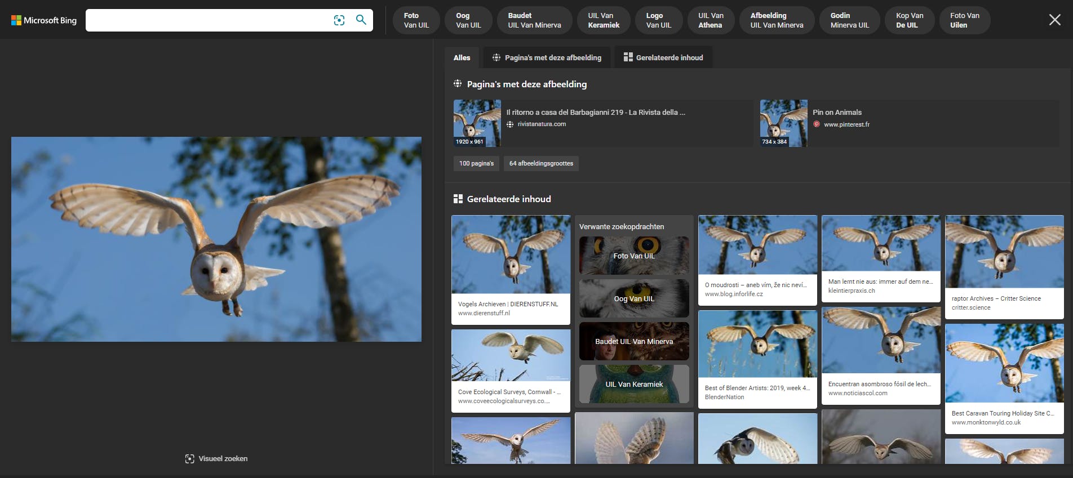Switch to the Alles tab

coord(462,57)
